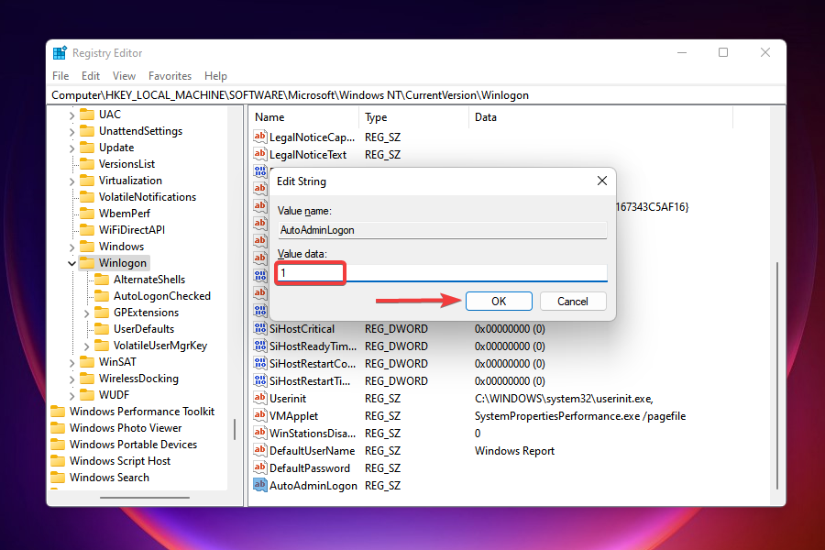
Task: Click the DWORD icon beside SiHostRestartTimeGap
Action: pyautogui.click(x=260, y=380)
